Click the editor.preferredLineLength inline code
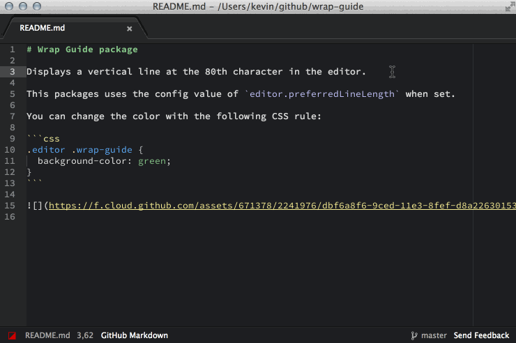The width and height of the screenshot is (516, 343). coord(324,94)
